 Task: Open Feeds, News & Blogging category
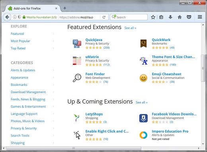click(x=28, y=99)
